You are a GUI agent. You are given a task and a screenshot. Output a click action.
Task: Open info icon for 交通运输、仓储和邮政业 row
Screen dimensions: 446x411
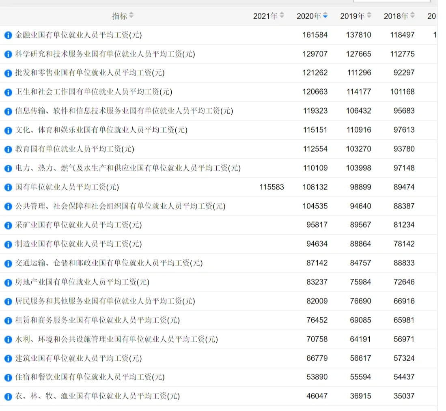coord(8,263)
